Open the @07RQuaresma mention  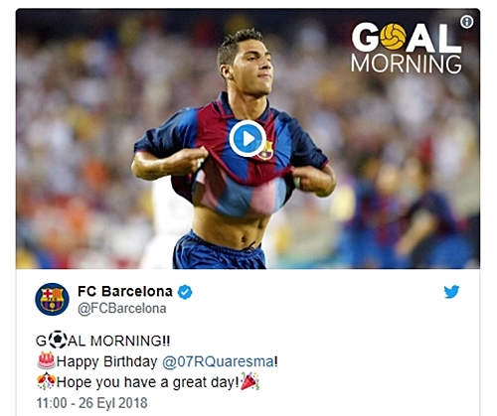(x=218, y=361)
